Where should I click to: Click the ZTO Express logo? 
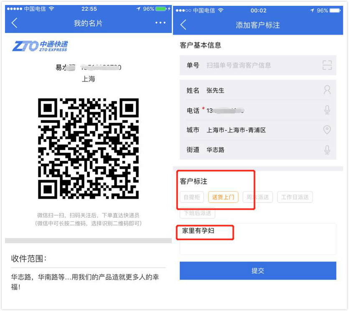(40, 46)
